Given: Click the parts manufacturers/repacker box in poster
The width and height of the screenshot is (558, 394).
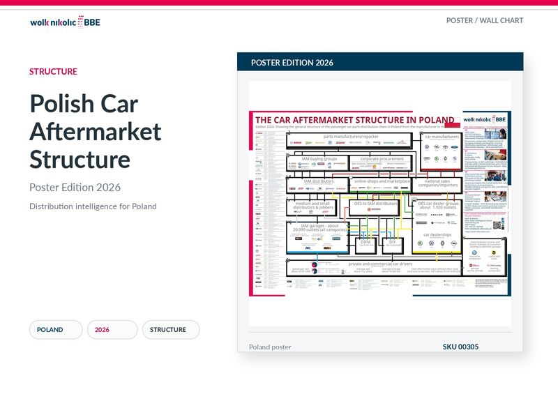Looking at the screenshot, I should (349, 140).
